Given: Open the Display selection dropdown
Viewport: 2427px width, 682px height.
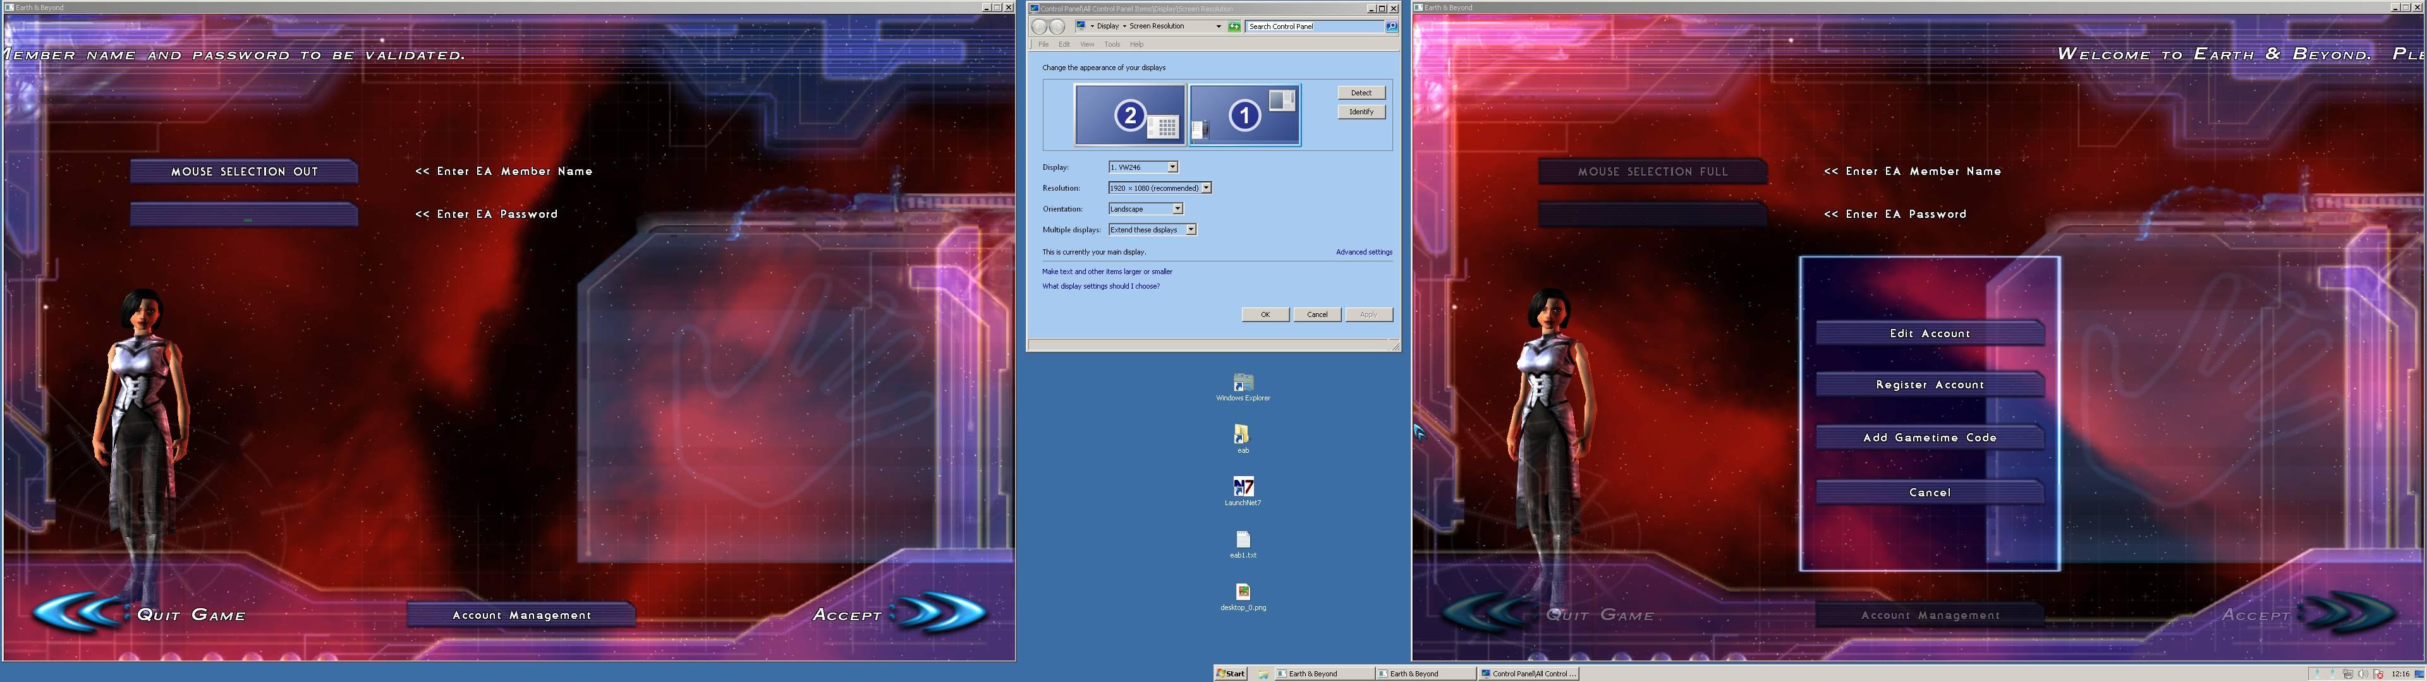Looking at the screenshot, I should 1143,167.
